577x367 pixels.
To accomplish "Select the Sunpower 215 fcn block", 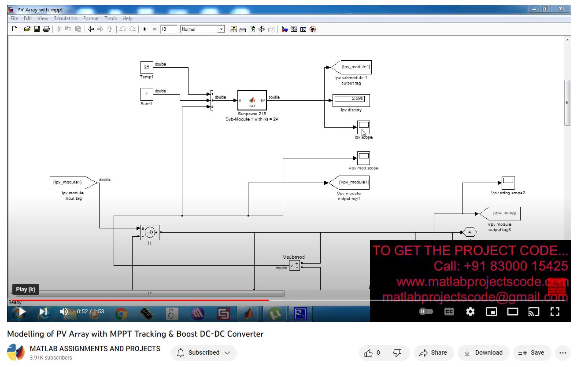I will tap(252, 100).
